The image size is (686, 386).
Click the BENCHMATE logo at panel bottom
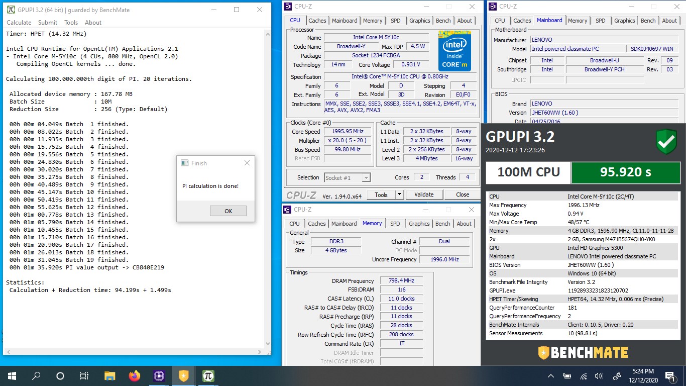click(583, 352)
